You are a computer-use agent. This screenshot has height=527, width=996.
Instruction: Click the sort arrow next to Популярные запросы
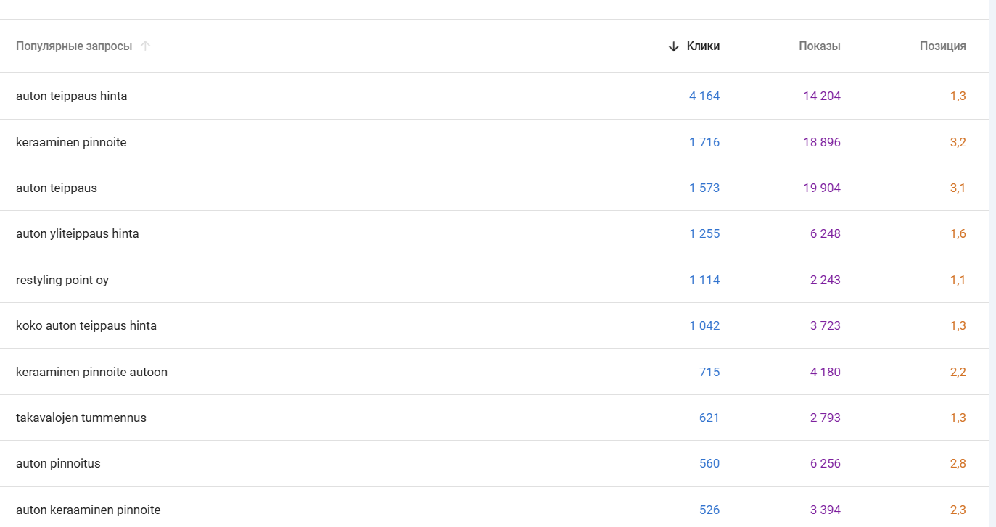click(x=145, y=46)
